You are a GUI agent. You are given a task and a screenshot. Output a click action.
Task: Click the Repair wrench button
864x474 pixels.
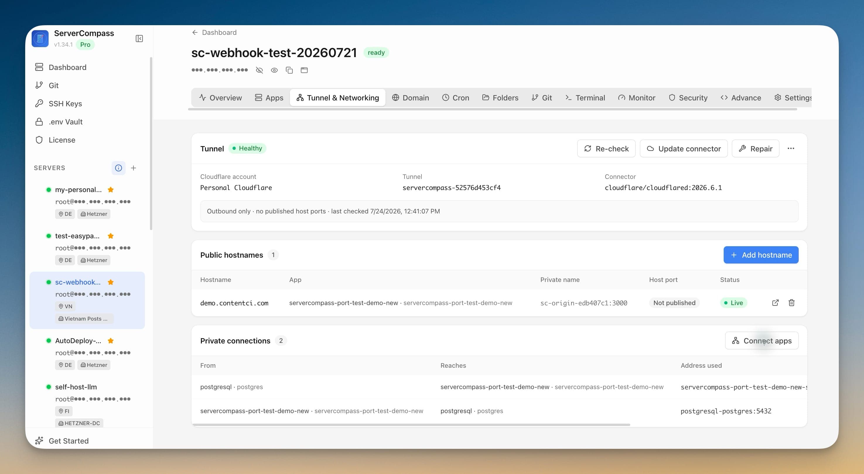coord(755,148)
